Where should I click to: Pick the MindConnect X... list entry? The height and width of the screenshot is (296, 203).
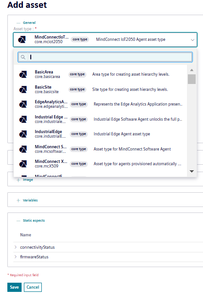(101, 164)
